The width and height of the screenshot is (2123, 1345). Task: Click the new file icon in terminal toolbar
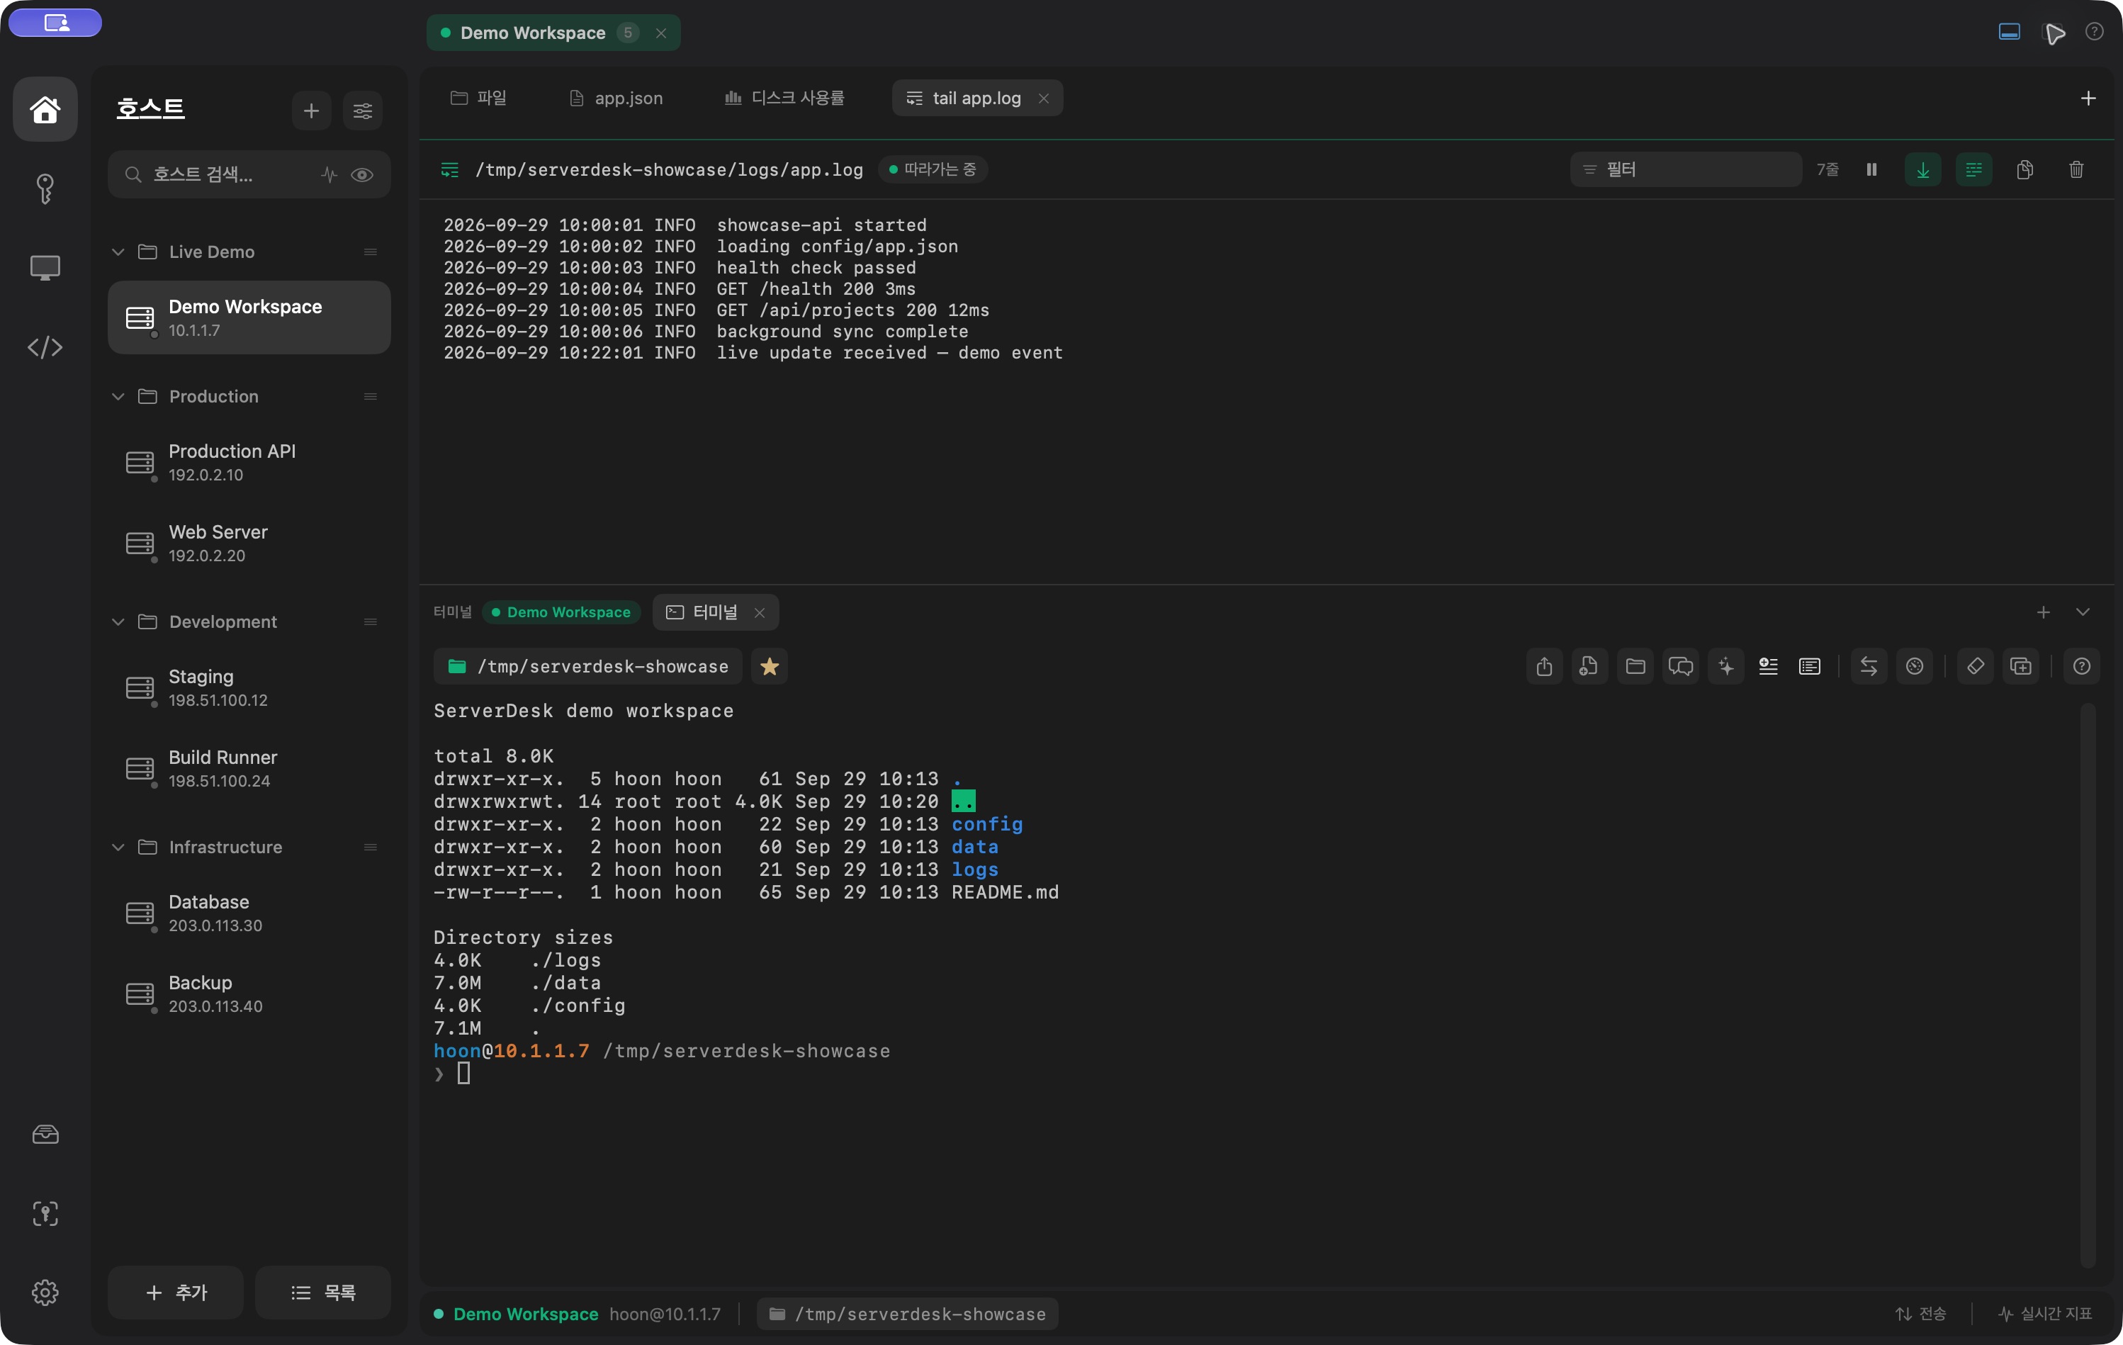click(1589, 667)
